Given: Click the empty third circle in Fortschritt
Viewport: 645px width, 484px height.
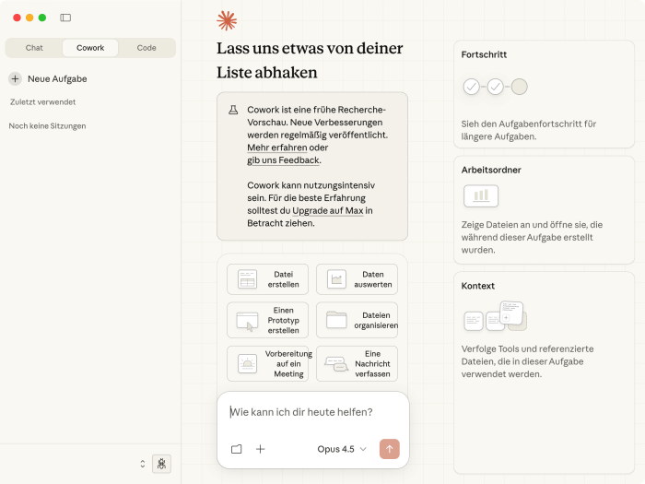Looking at the screenshot, I should pos(519,87).
